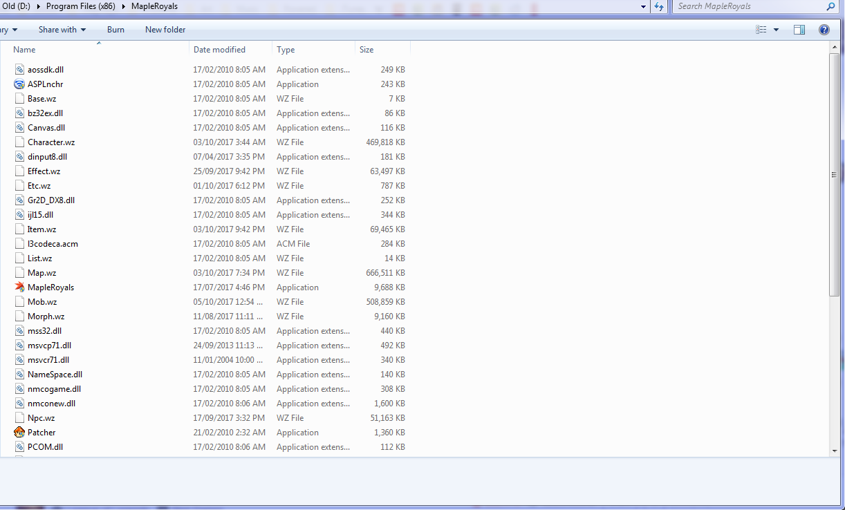Click the 508,859 KB size value
The image size is (845, 510).
[x=385, y=302]
